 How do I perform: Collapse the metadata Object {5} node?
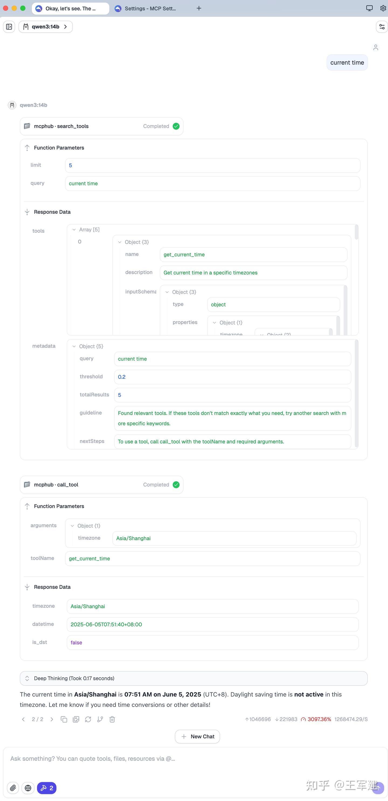(74, 346)
